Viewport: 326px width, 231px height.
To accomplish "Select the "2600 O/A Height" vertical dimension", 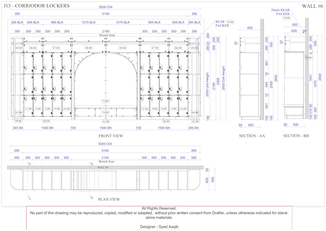I will 223,78.
